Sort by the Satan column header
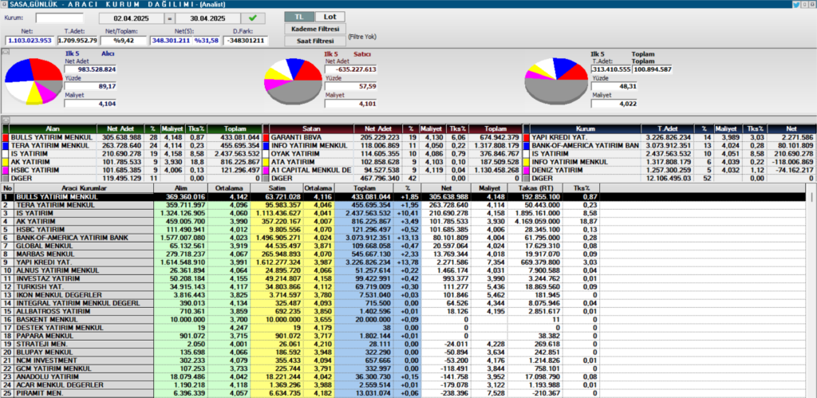Screen dimensions: 817x398 click(x=312, y=128)
